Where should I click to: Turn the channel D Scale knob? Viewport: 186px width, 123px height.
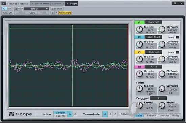[x=139, y=74]
